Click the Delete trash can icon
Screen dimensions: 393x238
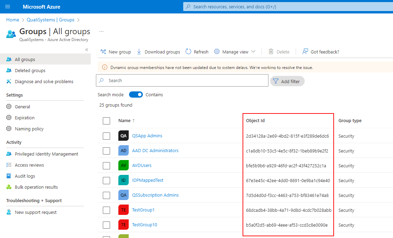pyautogui.click(x=271, y=52)
